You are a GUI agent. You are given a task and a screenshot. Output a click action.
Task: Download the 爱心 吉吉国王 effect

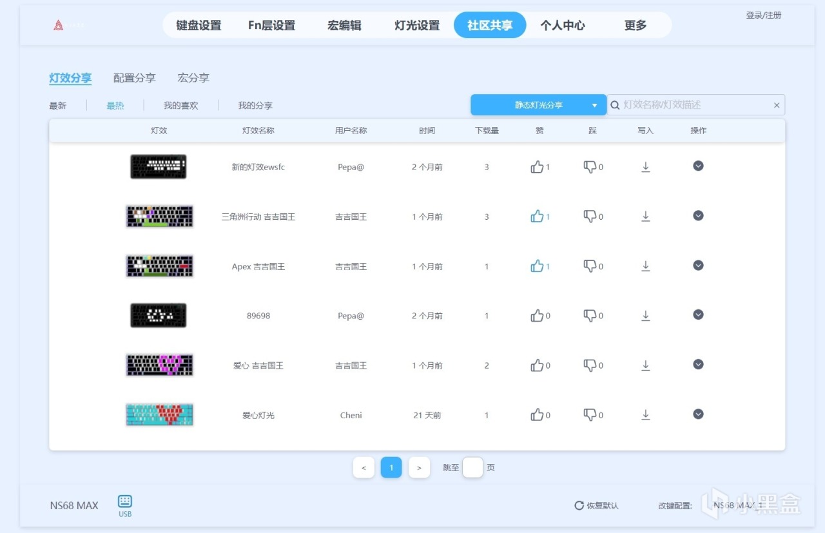coord(645,365)
